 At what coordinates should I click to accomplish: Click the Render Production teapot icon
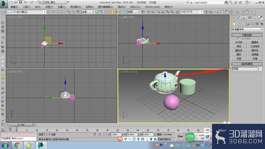click(x=252, y=12)
